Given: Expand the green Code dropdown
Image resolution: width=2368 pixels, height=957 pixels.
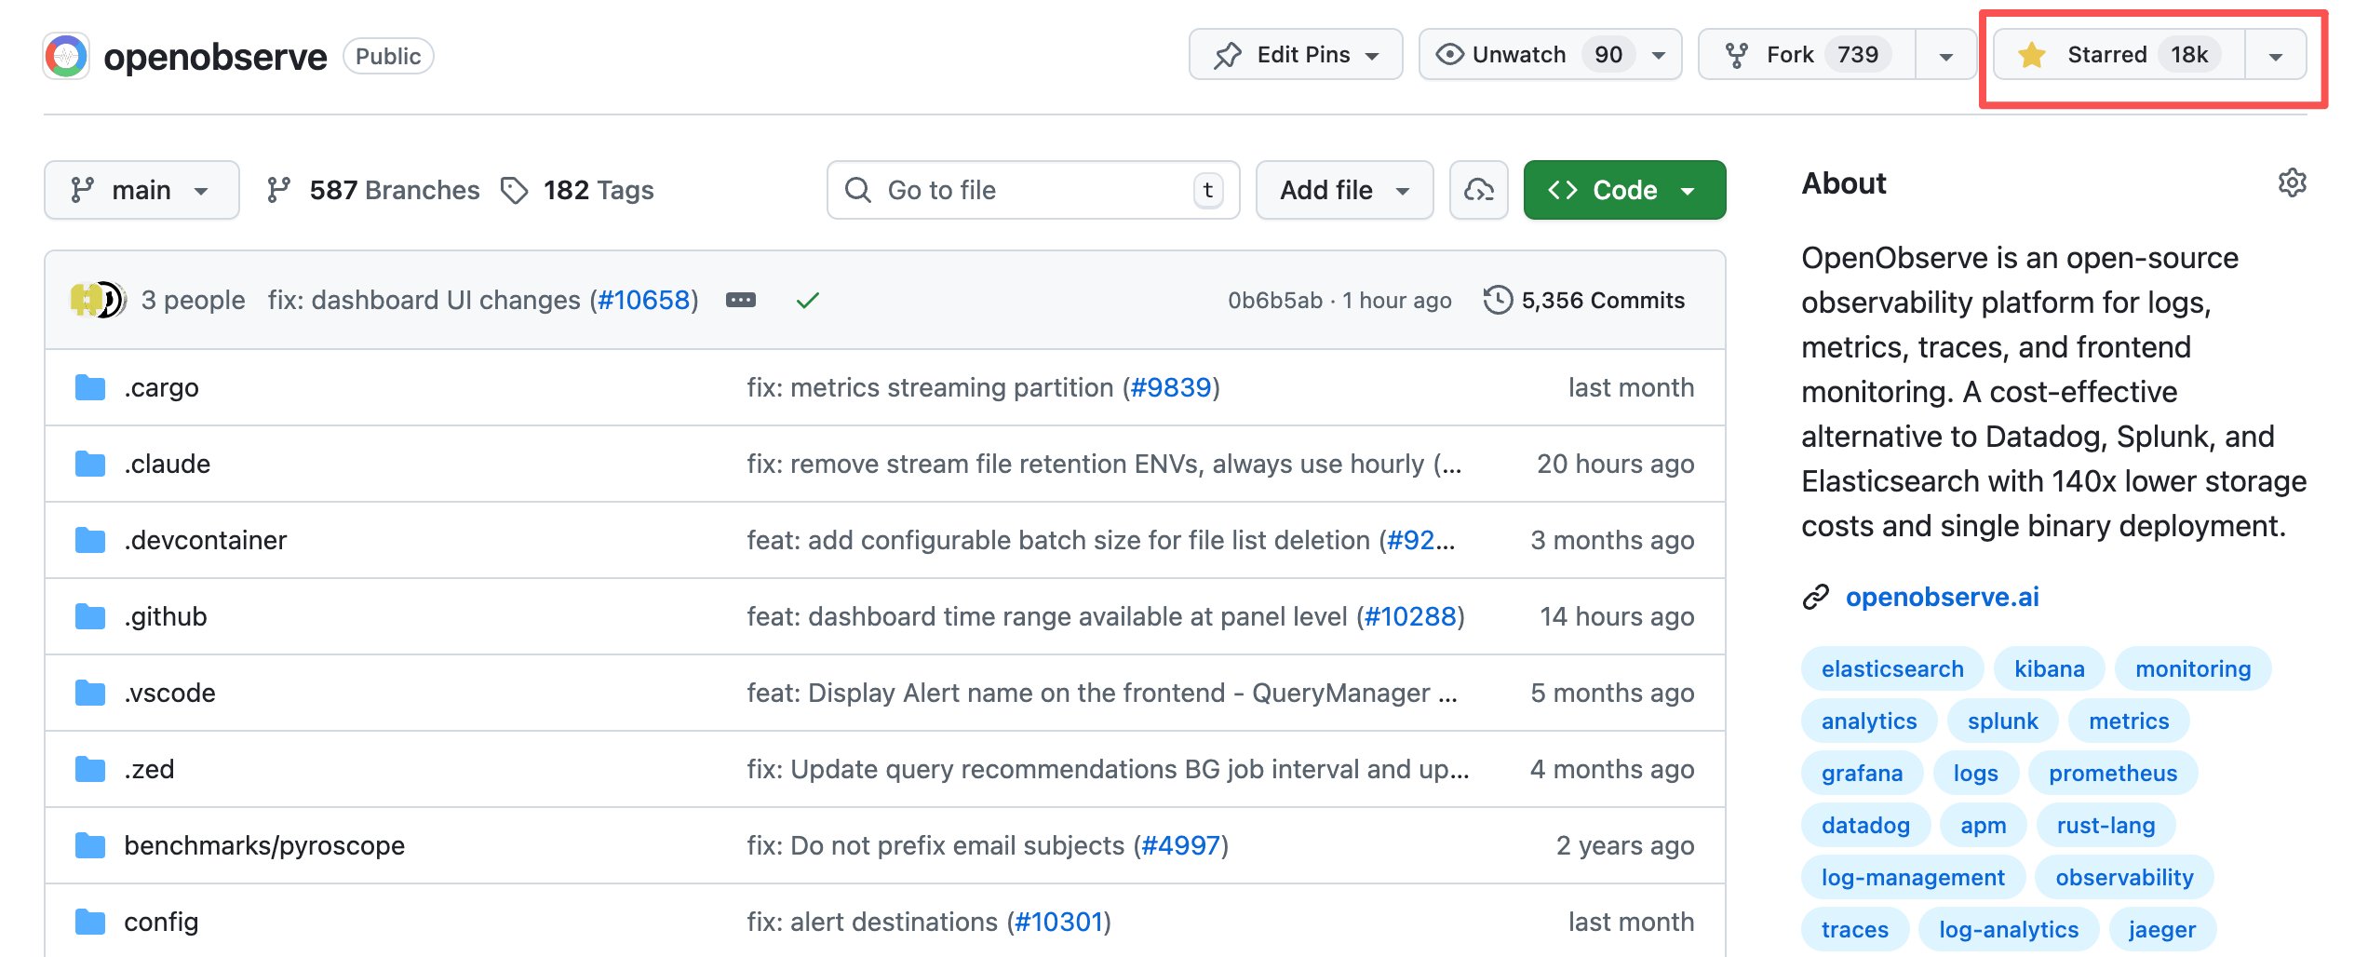Looking at the screenshot, I should pos(1623,190).
